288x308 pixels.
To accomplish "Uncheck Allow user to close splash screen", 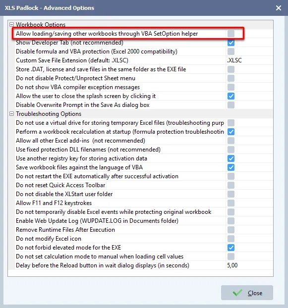I will point(231,96).
